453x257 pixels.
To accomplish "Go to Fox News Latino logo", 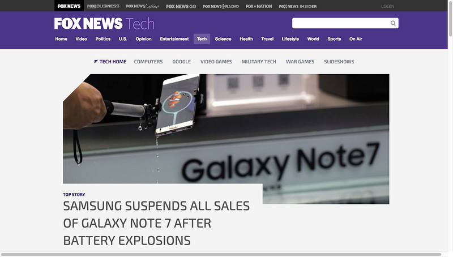I will coord(143,6).
